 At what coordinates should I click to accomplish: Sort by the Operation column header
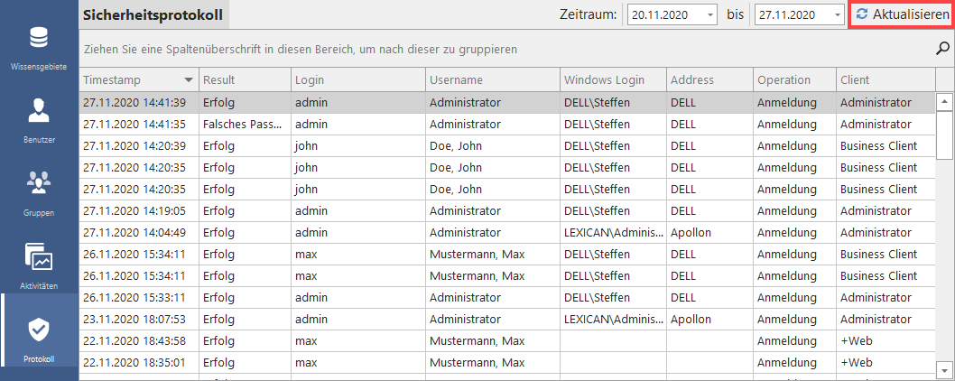click(783, 80)
